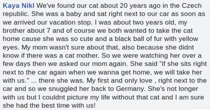
Task: Click the word "vacation" in the comment
Action: click(x=62, y=22)
